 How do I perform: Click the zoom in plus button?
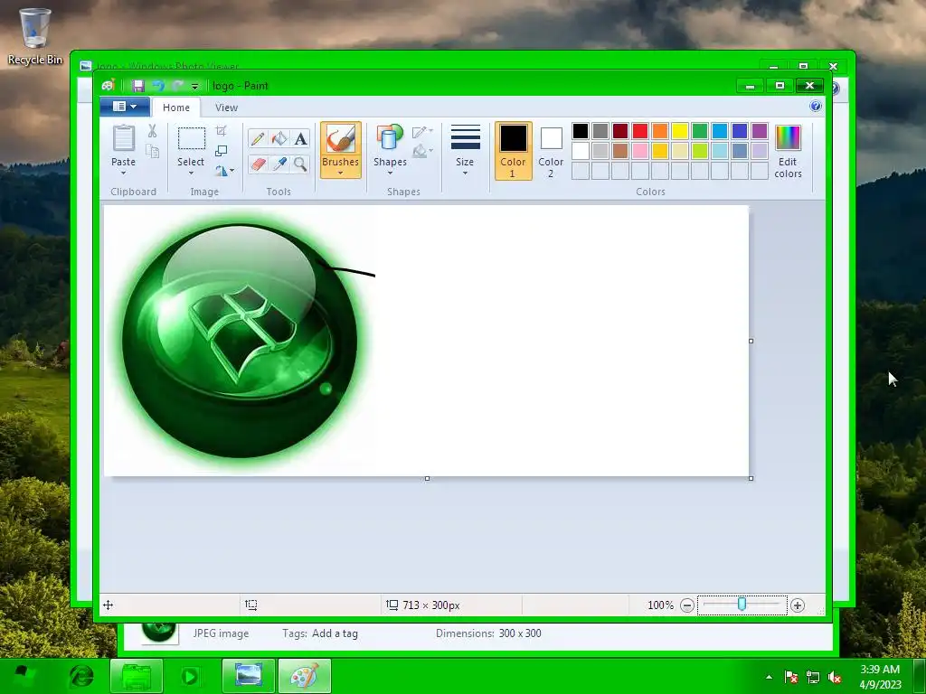click(798, 605)
